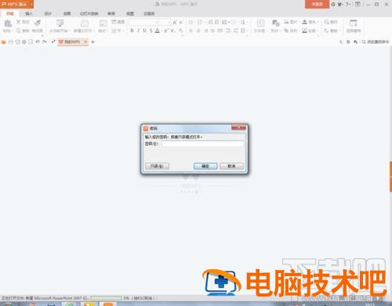This screenshot has height=306, width=392.
Task: Click the 只读 (Read-only) button in password dialog
Action: coord(157,166)
